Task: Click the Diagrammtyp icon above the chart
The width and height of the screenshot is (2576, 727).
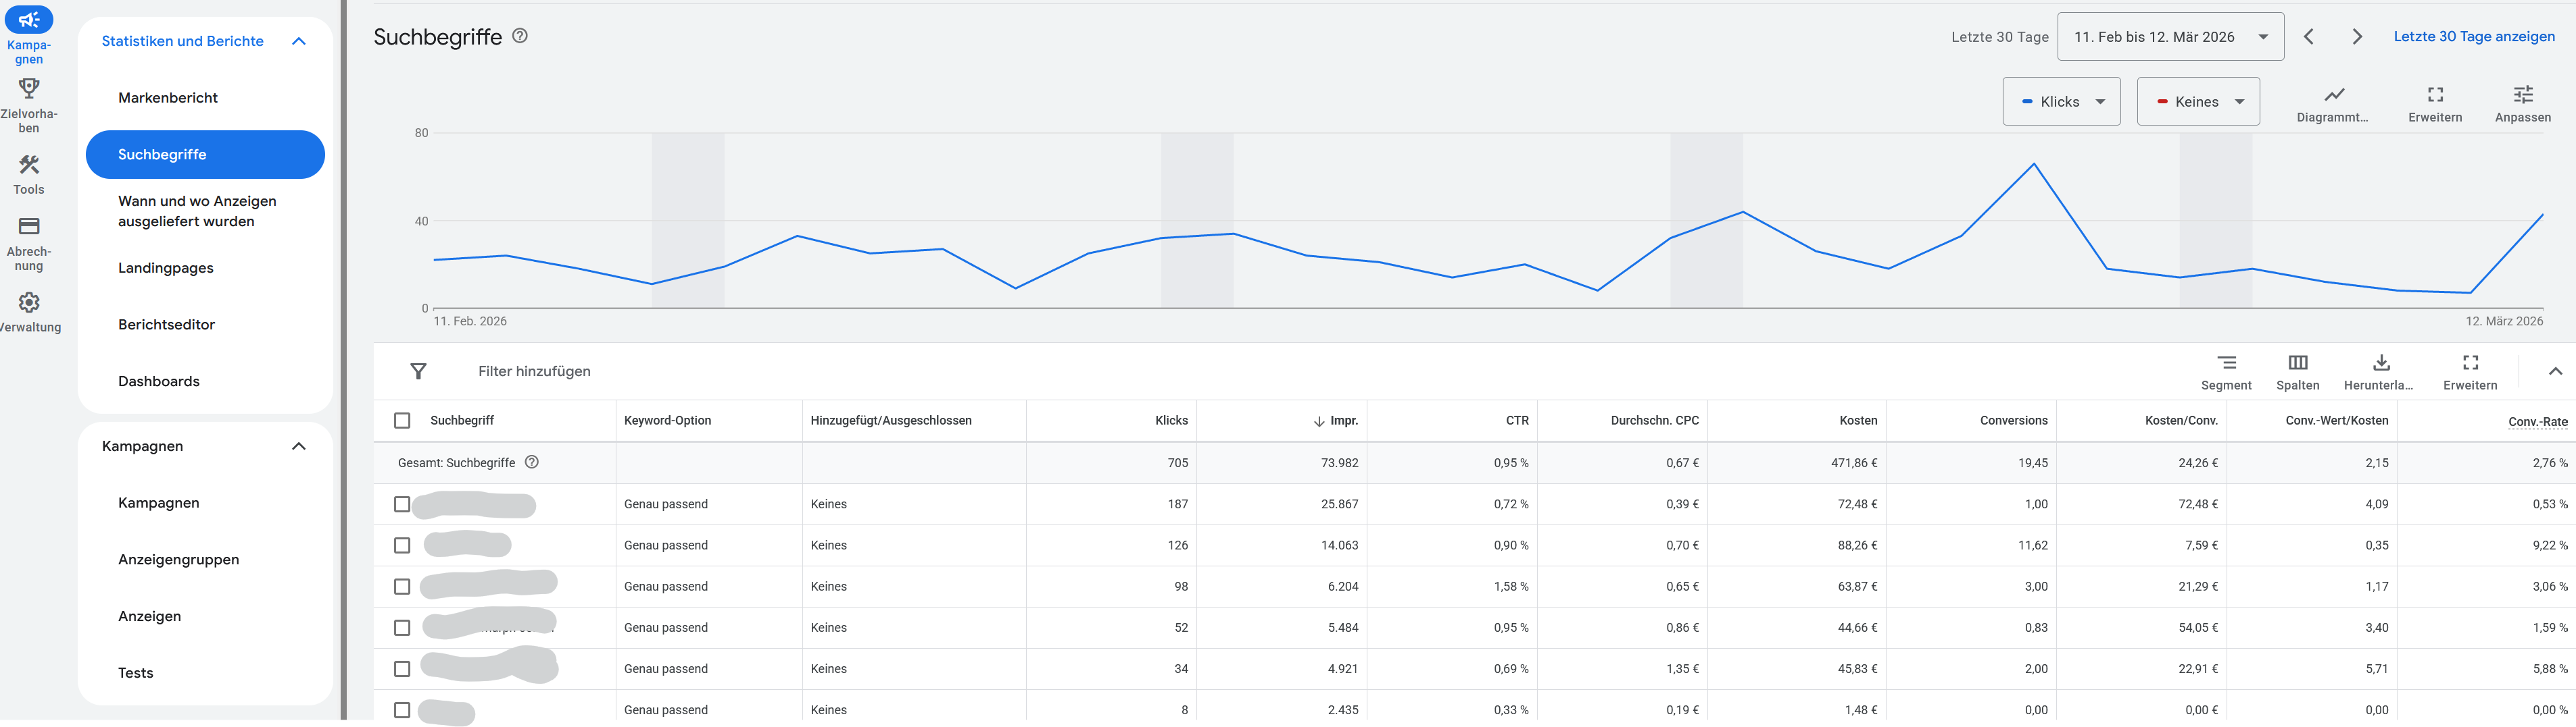Action: point(2333,97)
